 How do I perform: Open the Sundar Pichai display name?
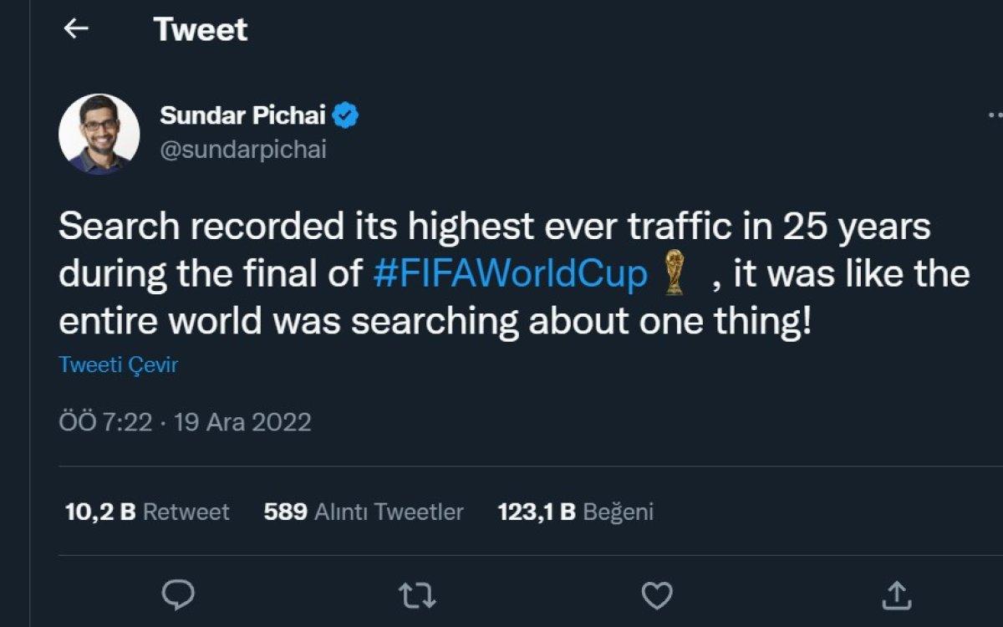coord(242,115)
